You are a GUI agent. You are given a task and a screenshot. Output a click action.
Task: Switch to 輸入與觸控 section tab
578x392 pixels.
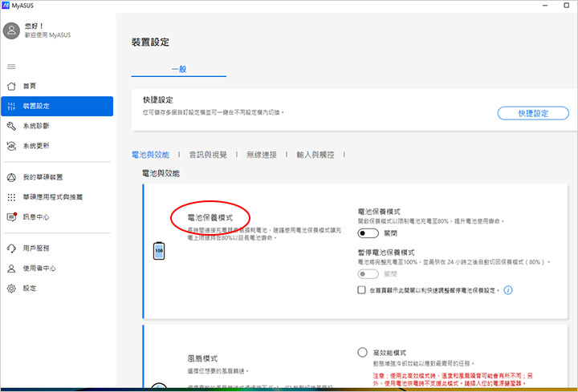[x=315, y=155]
